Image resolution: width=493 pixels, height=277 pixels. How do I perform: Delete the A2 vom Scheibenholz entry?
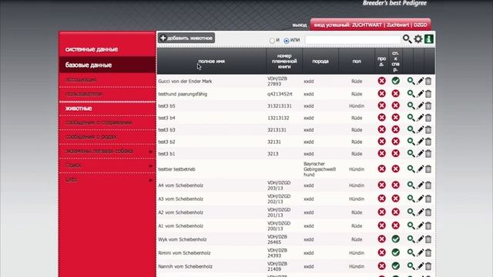click(428, 212)
